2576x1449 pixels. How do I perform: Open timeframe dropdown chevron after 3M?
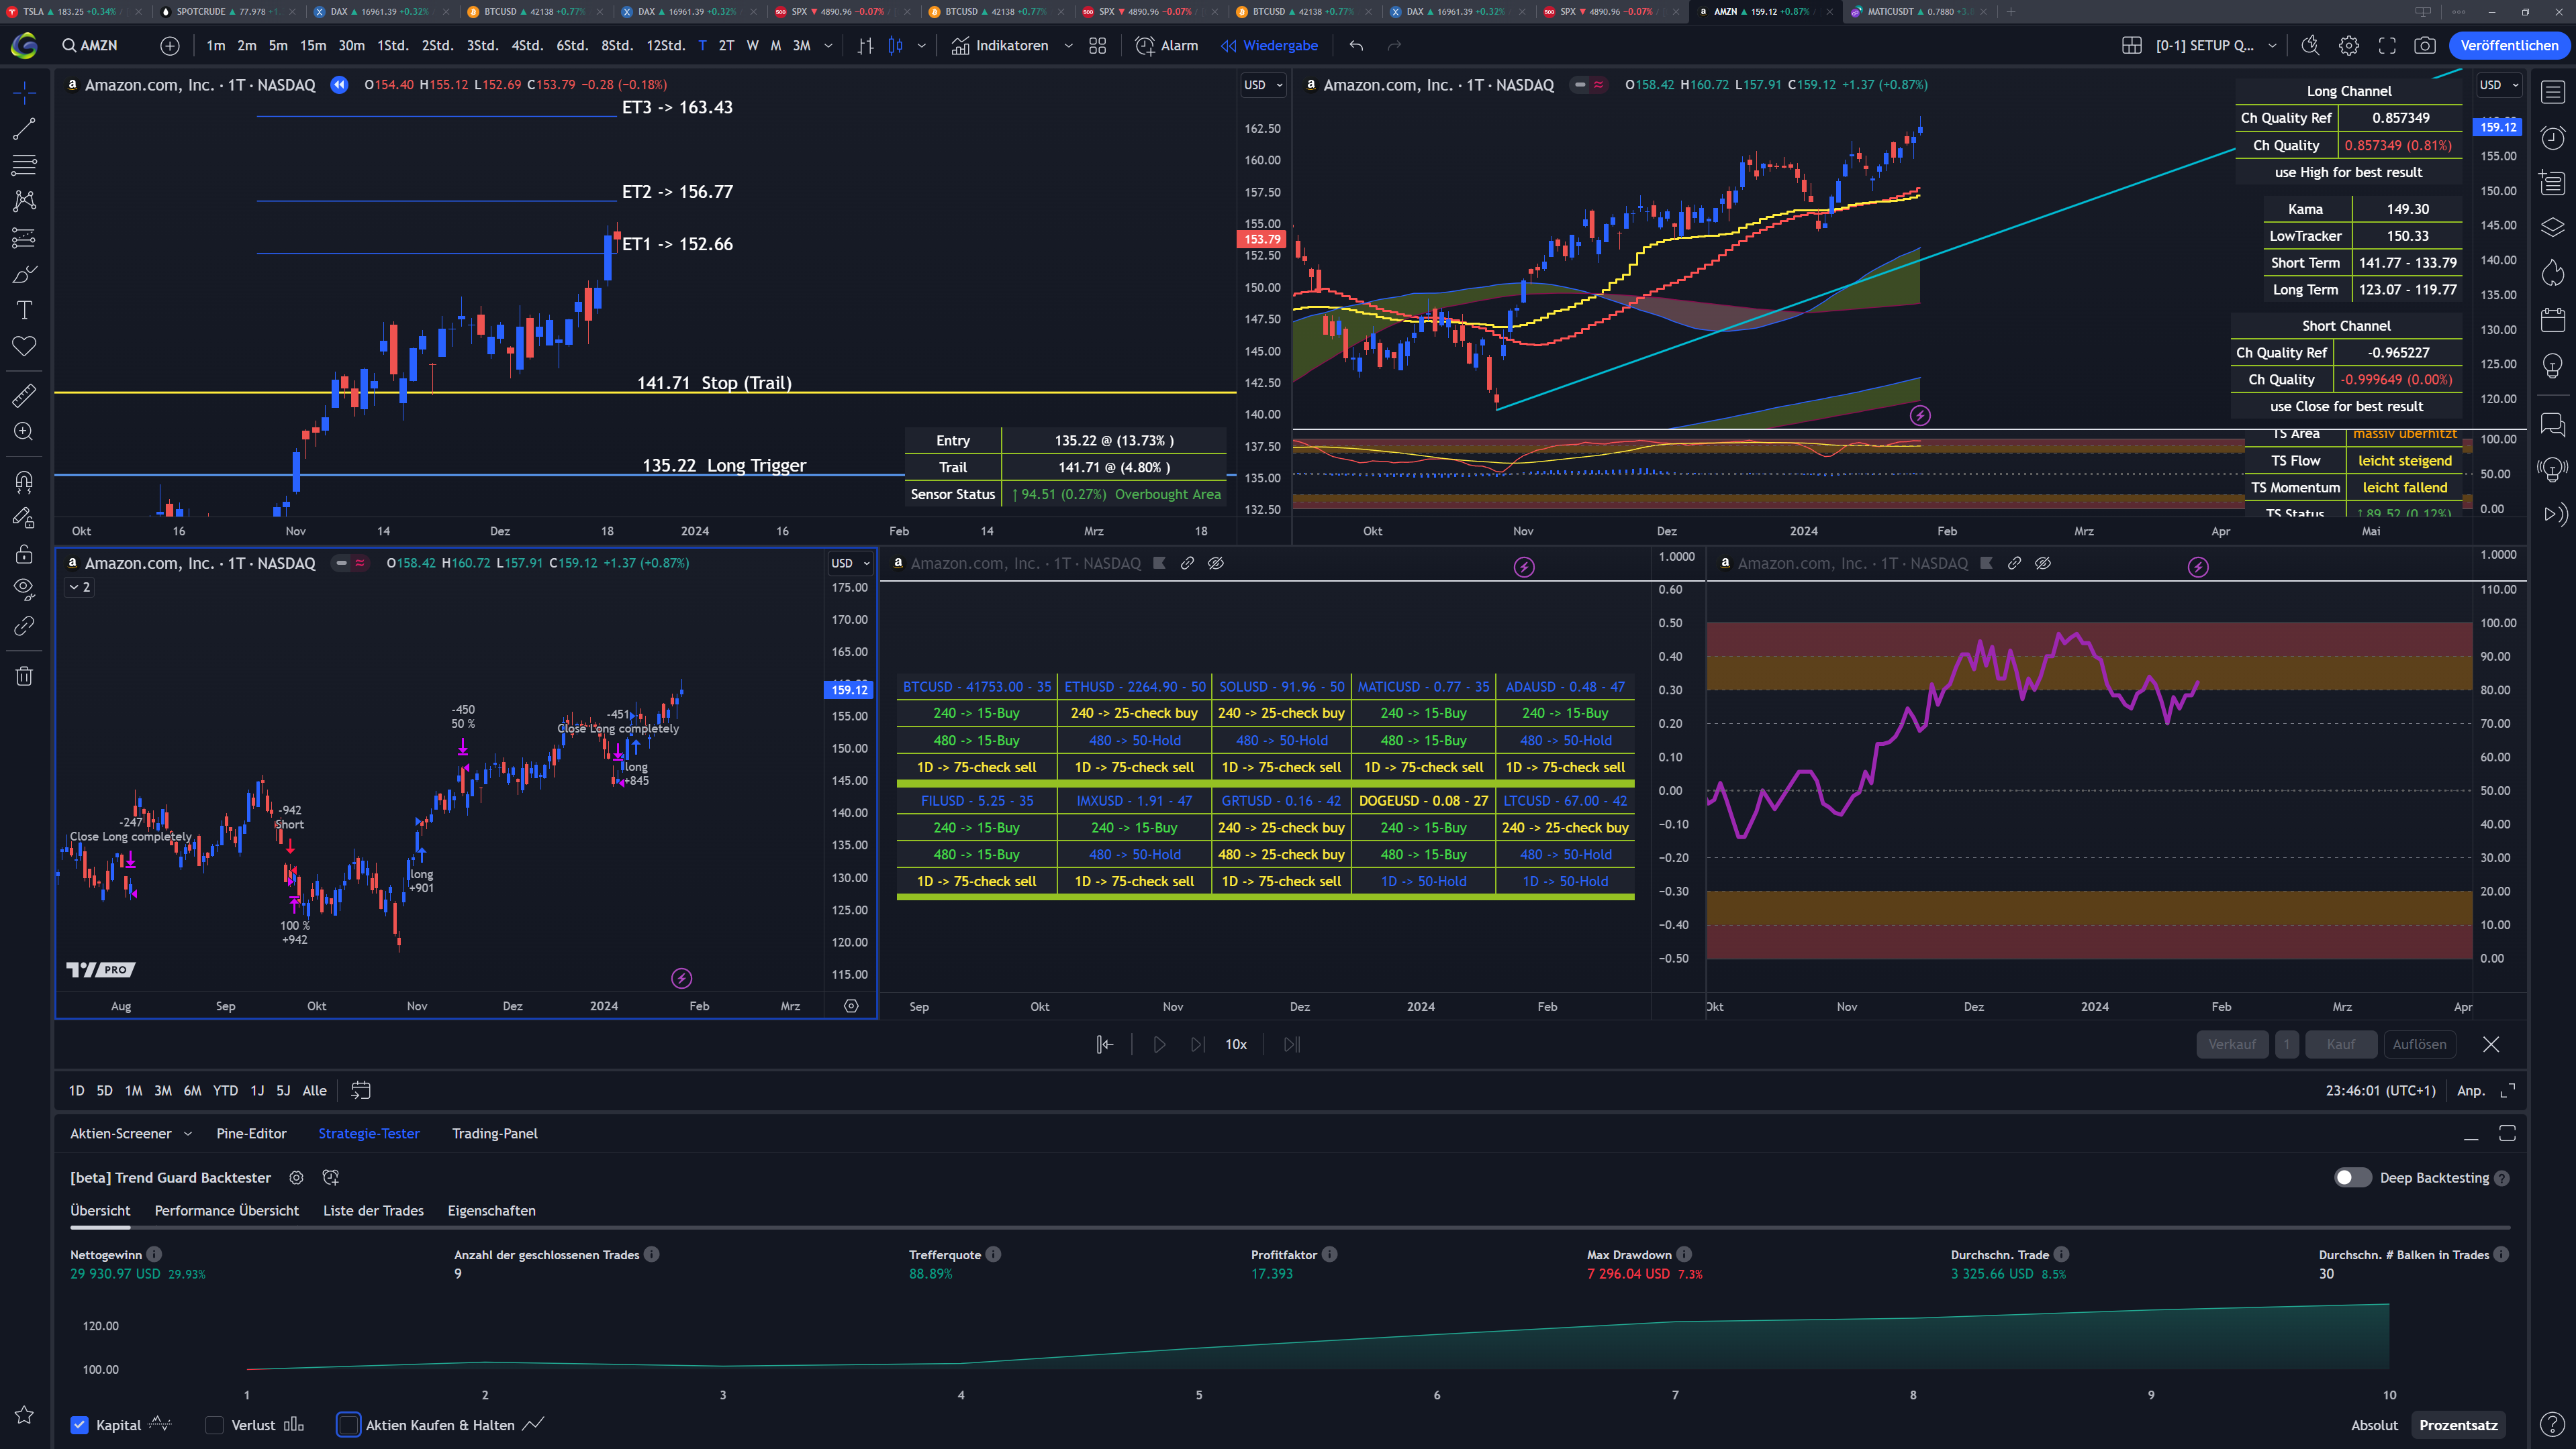point(828,45)
